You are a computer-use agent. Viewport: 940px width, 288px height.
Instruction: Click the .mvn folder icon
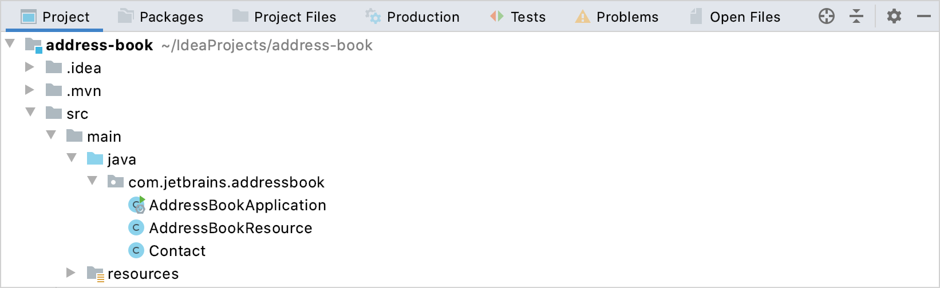coord(54,90)
